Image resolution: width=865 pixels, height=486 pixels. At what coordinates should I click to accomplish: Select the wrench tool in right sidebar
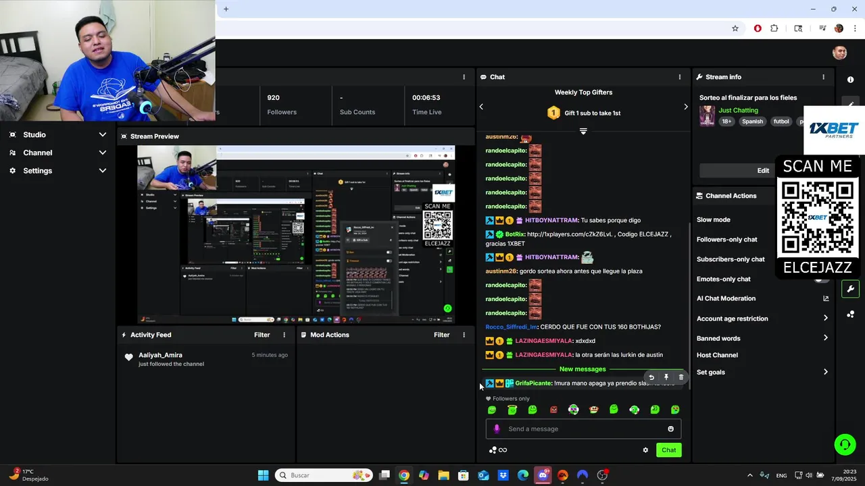point(850,289)
